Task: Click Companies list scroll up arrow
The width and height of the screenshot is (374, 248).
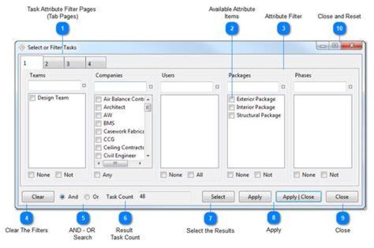Action: (x=148, y=99)
